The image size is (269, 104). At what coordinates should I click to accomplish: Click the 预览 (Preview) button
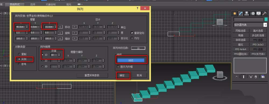(130, 60)
